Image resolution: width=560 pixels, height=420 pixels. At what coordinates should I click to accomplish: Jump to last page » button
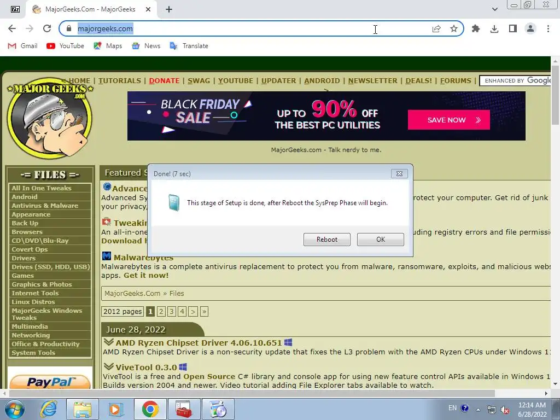click(205, 311)
